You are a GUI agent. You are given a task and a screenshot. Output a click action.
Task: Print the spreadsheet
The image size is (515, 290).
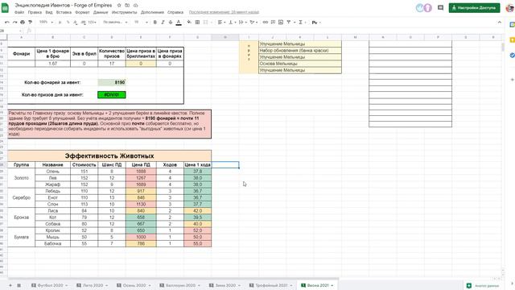coord(23,23)
